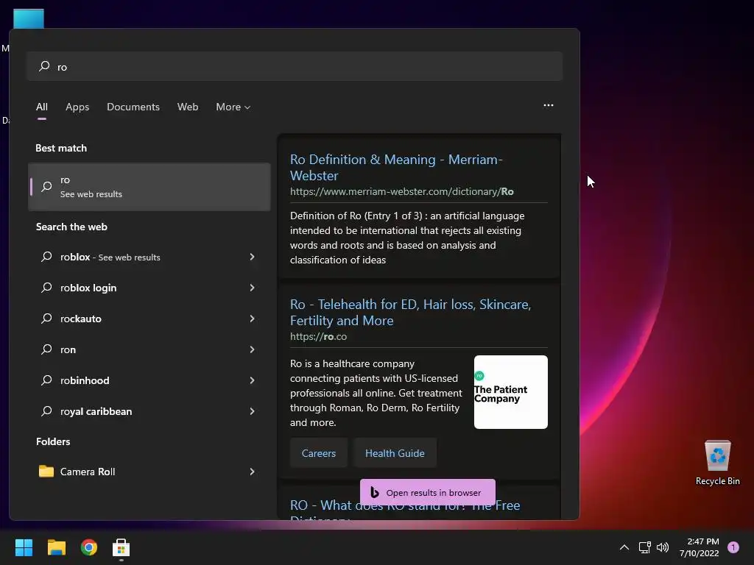The image size is (754, 565).
Task: Expand the royal caribbean arrow
Action: tap(252, 411)
